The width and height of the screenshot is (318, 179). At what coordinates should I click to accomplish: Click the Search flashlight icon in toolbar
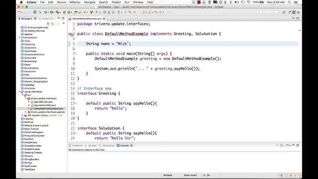pyautogui.click(x=85, y=12)
